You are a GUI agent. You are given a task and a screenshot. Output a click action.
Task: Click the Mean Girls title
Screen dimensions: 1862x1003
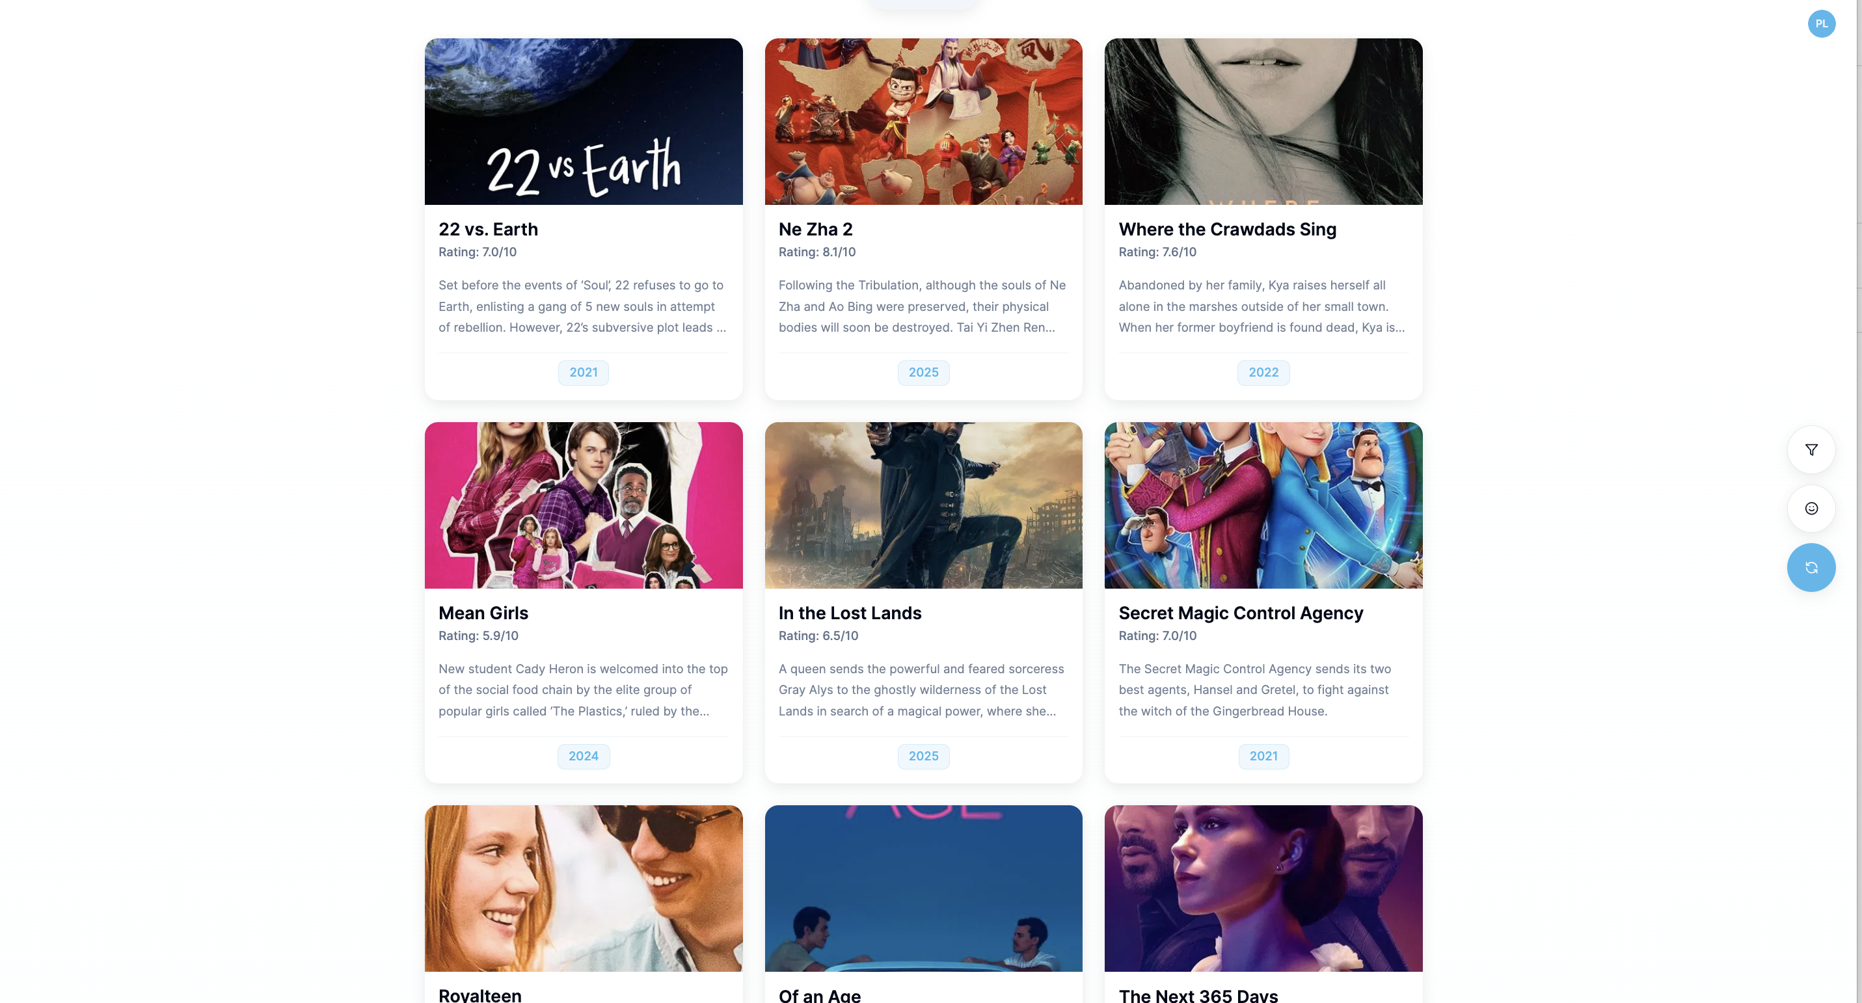point(483,613)
